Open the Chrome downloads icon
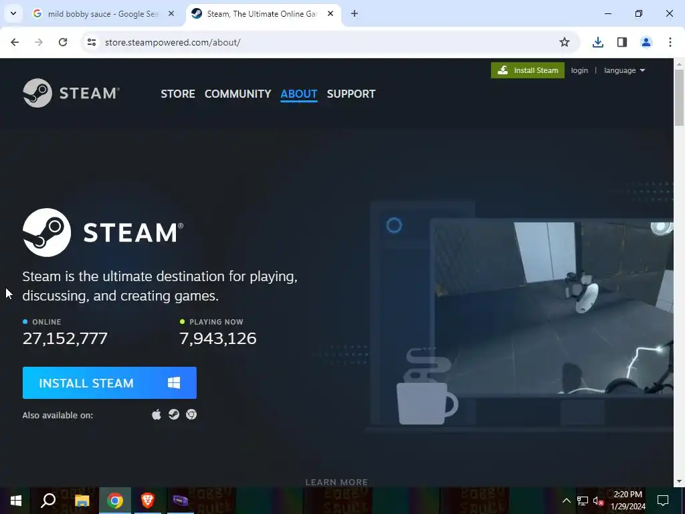This screenshot has width=685, height=514. 598,42
